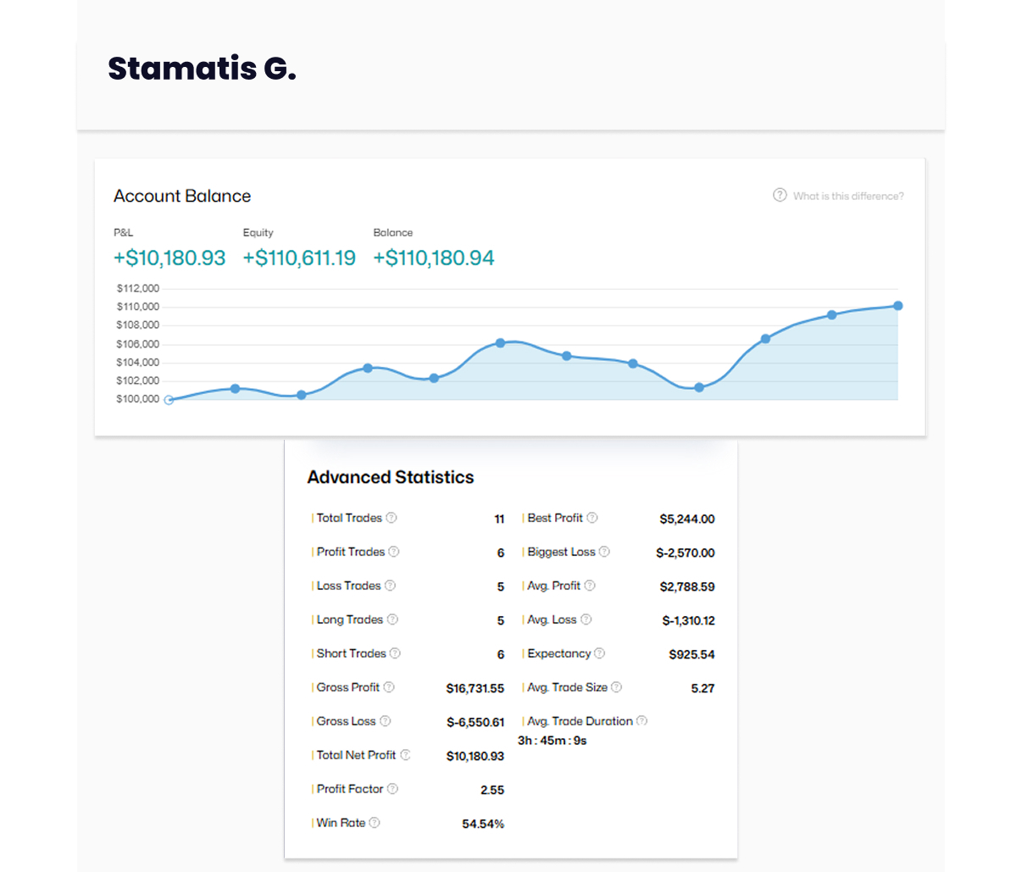The width and height of the screenshot is (1022, 872).
Task: Click the Stamatis G. profile name heading
Action: pos(202,69)
